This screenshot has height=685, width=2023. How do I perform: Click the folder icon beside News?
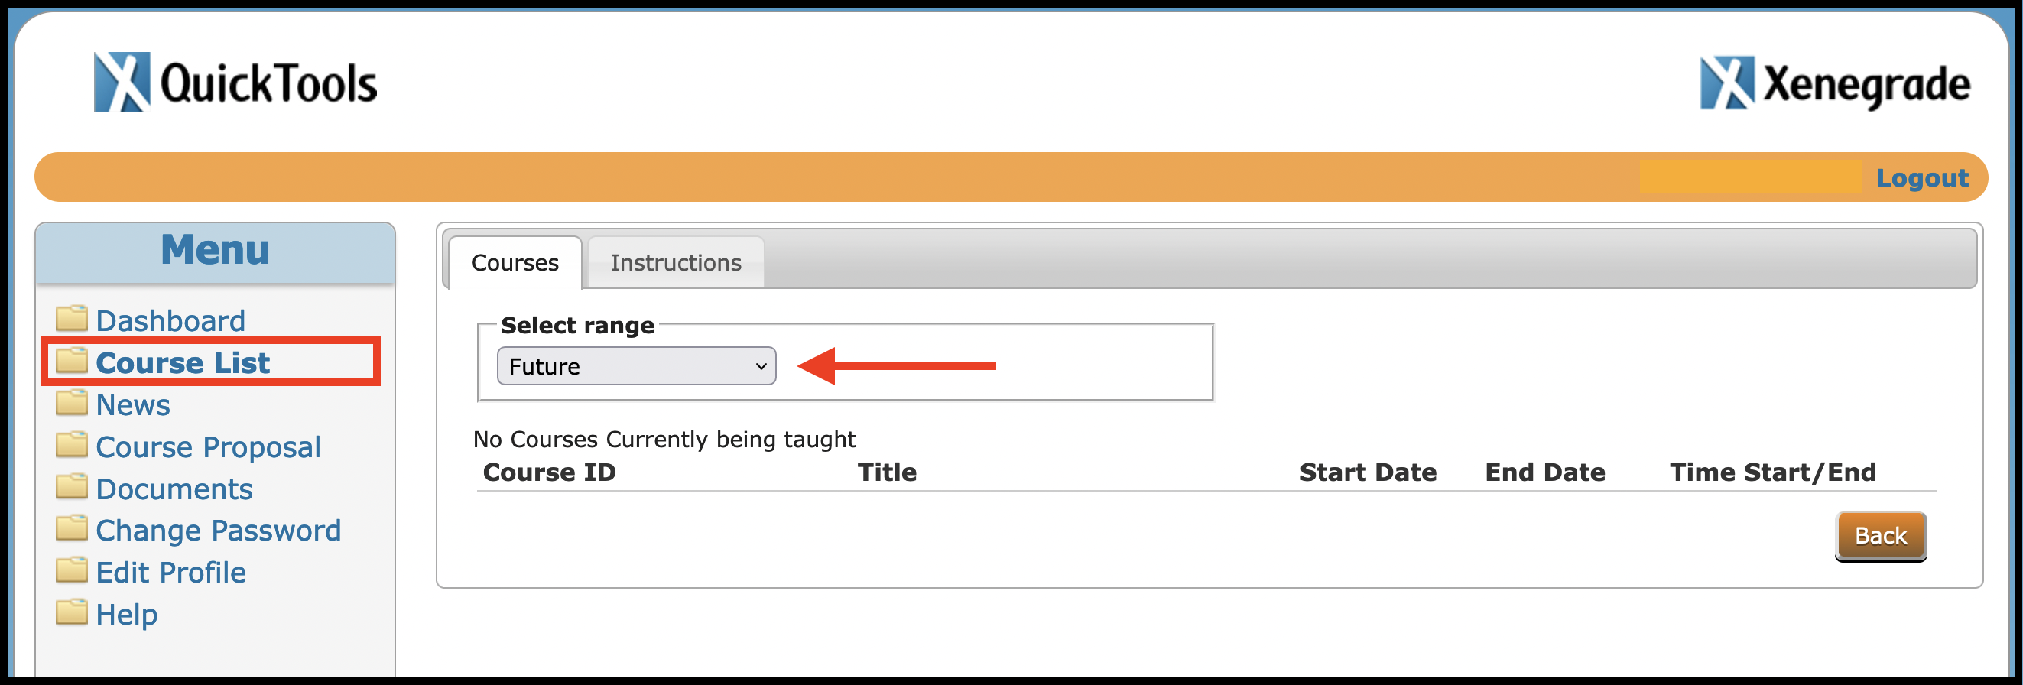[73, 403]
